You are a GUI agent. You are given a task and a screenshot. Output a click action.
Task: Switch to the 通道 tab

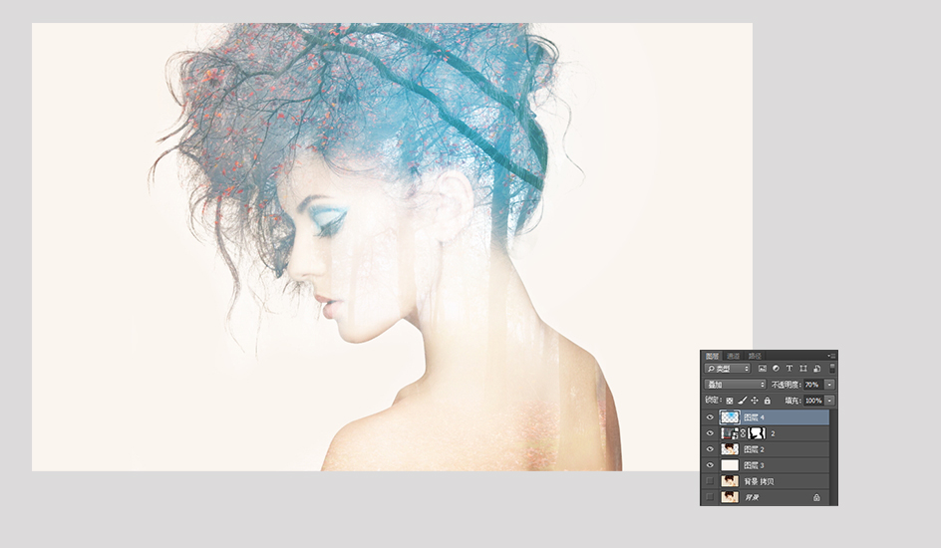(734, 356)
